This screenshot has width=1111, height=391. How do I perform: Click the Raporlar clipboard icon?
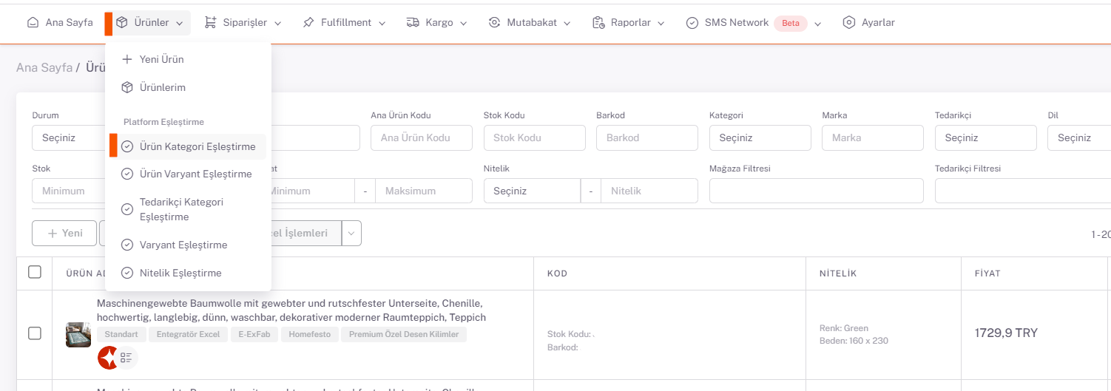click(x=598, y=23)
